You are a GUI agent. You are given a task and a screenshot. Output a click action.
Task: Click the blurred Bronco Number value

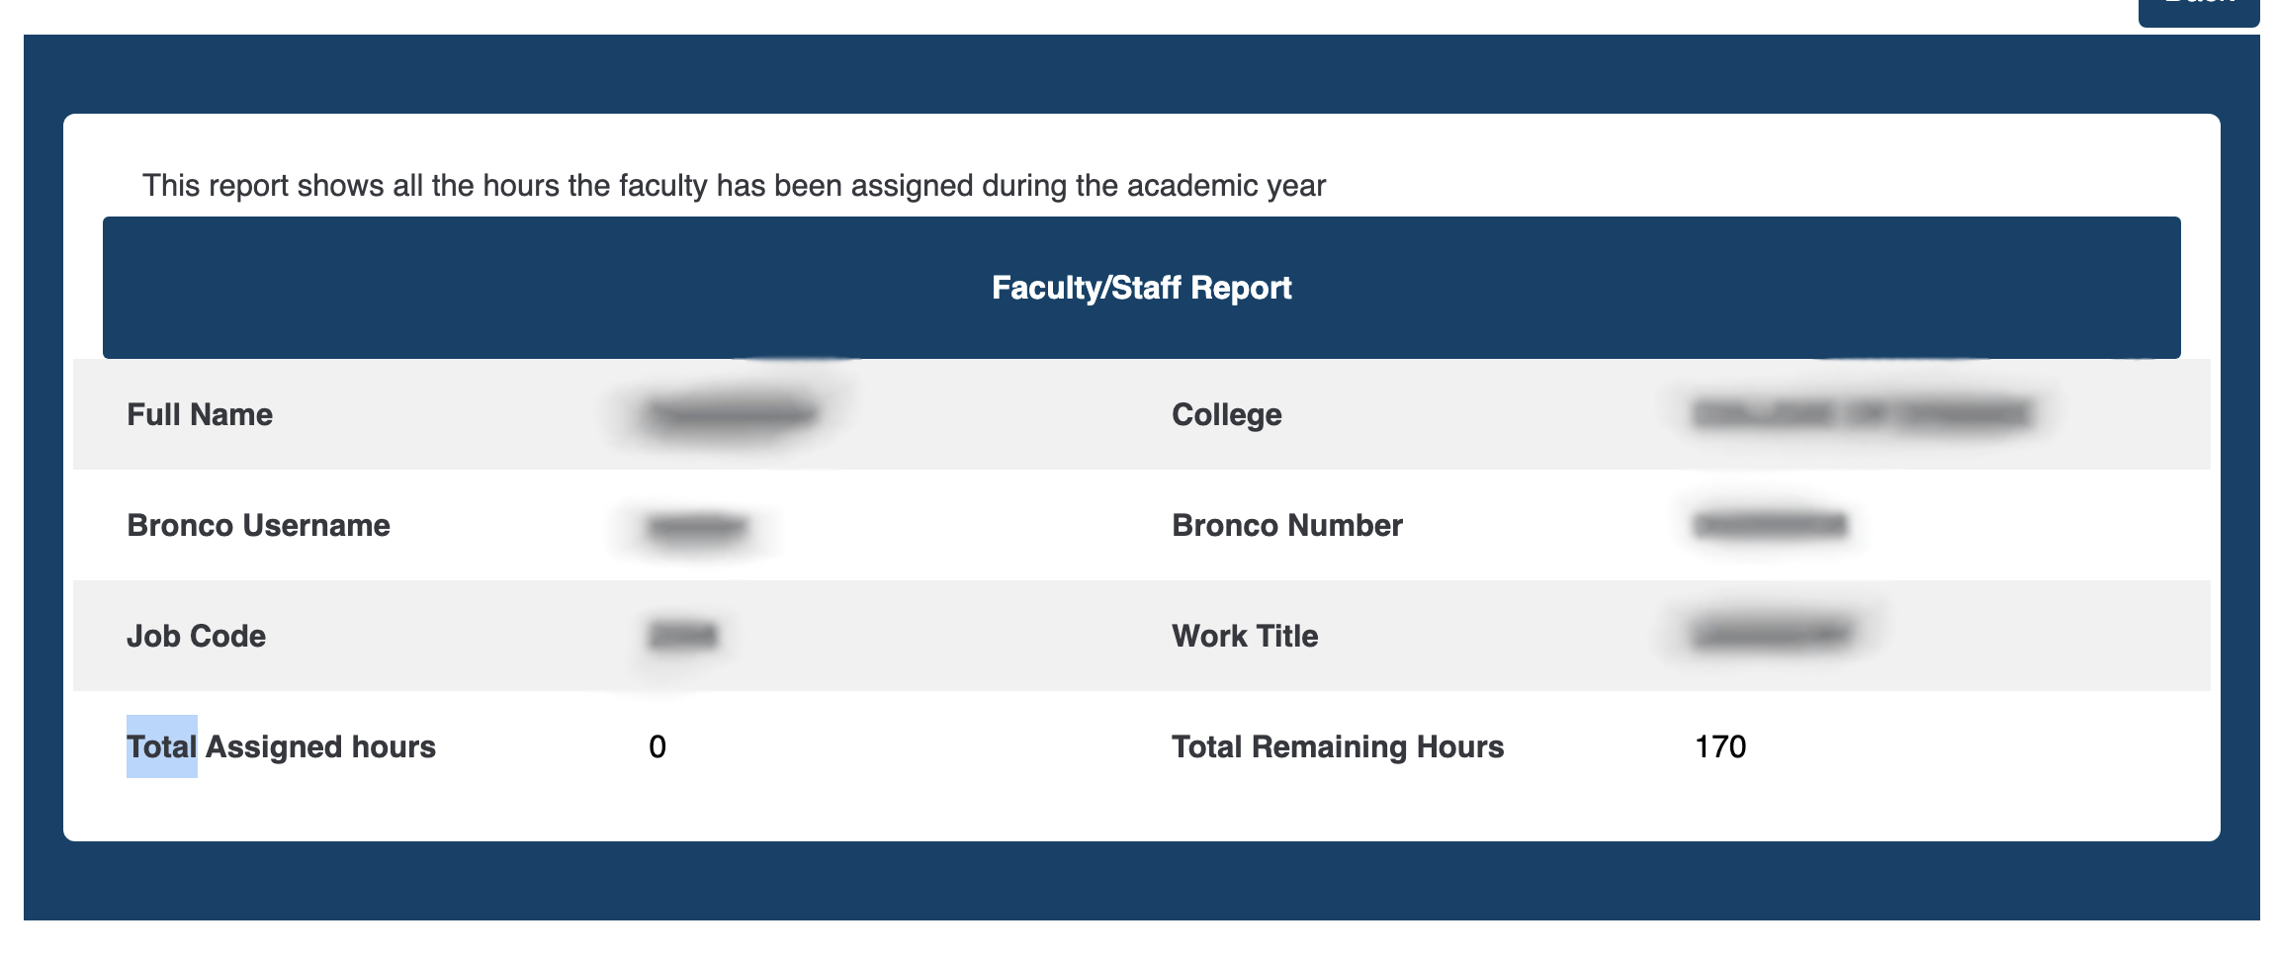pos(1771,525)
